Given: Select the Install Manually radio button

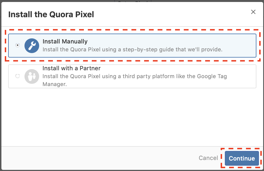Looking at the screenshot, I should pos(18,45).
